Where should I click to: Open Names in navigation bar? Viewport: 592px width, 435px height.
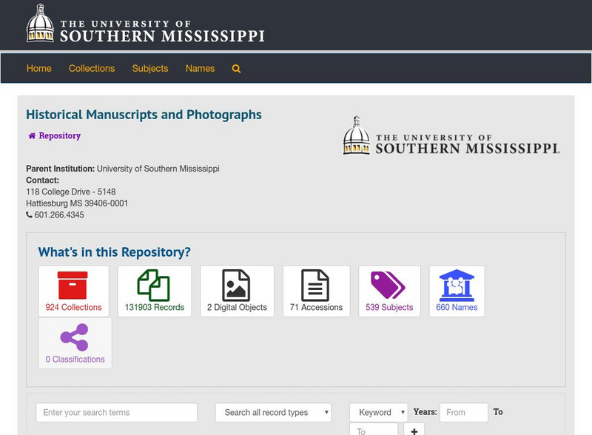(x=200, y=68)
